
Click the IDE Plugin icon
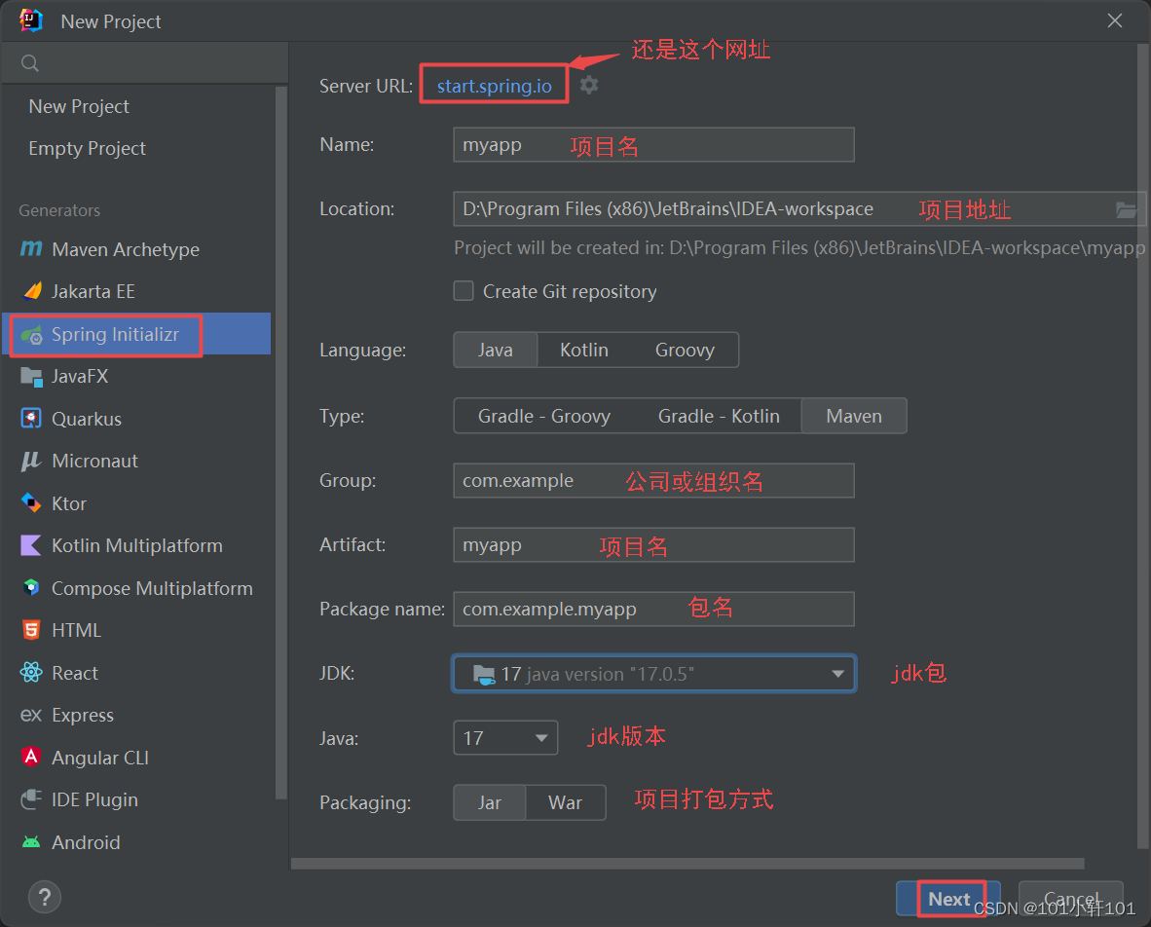coord(31,799)
